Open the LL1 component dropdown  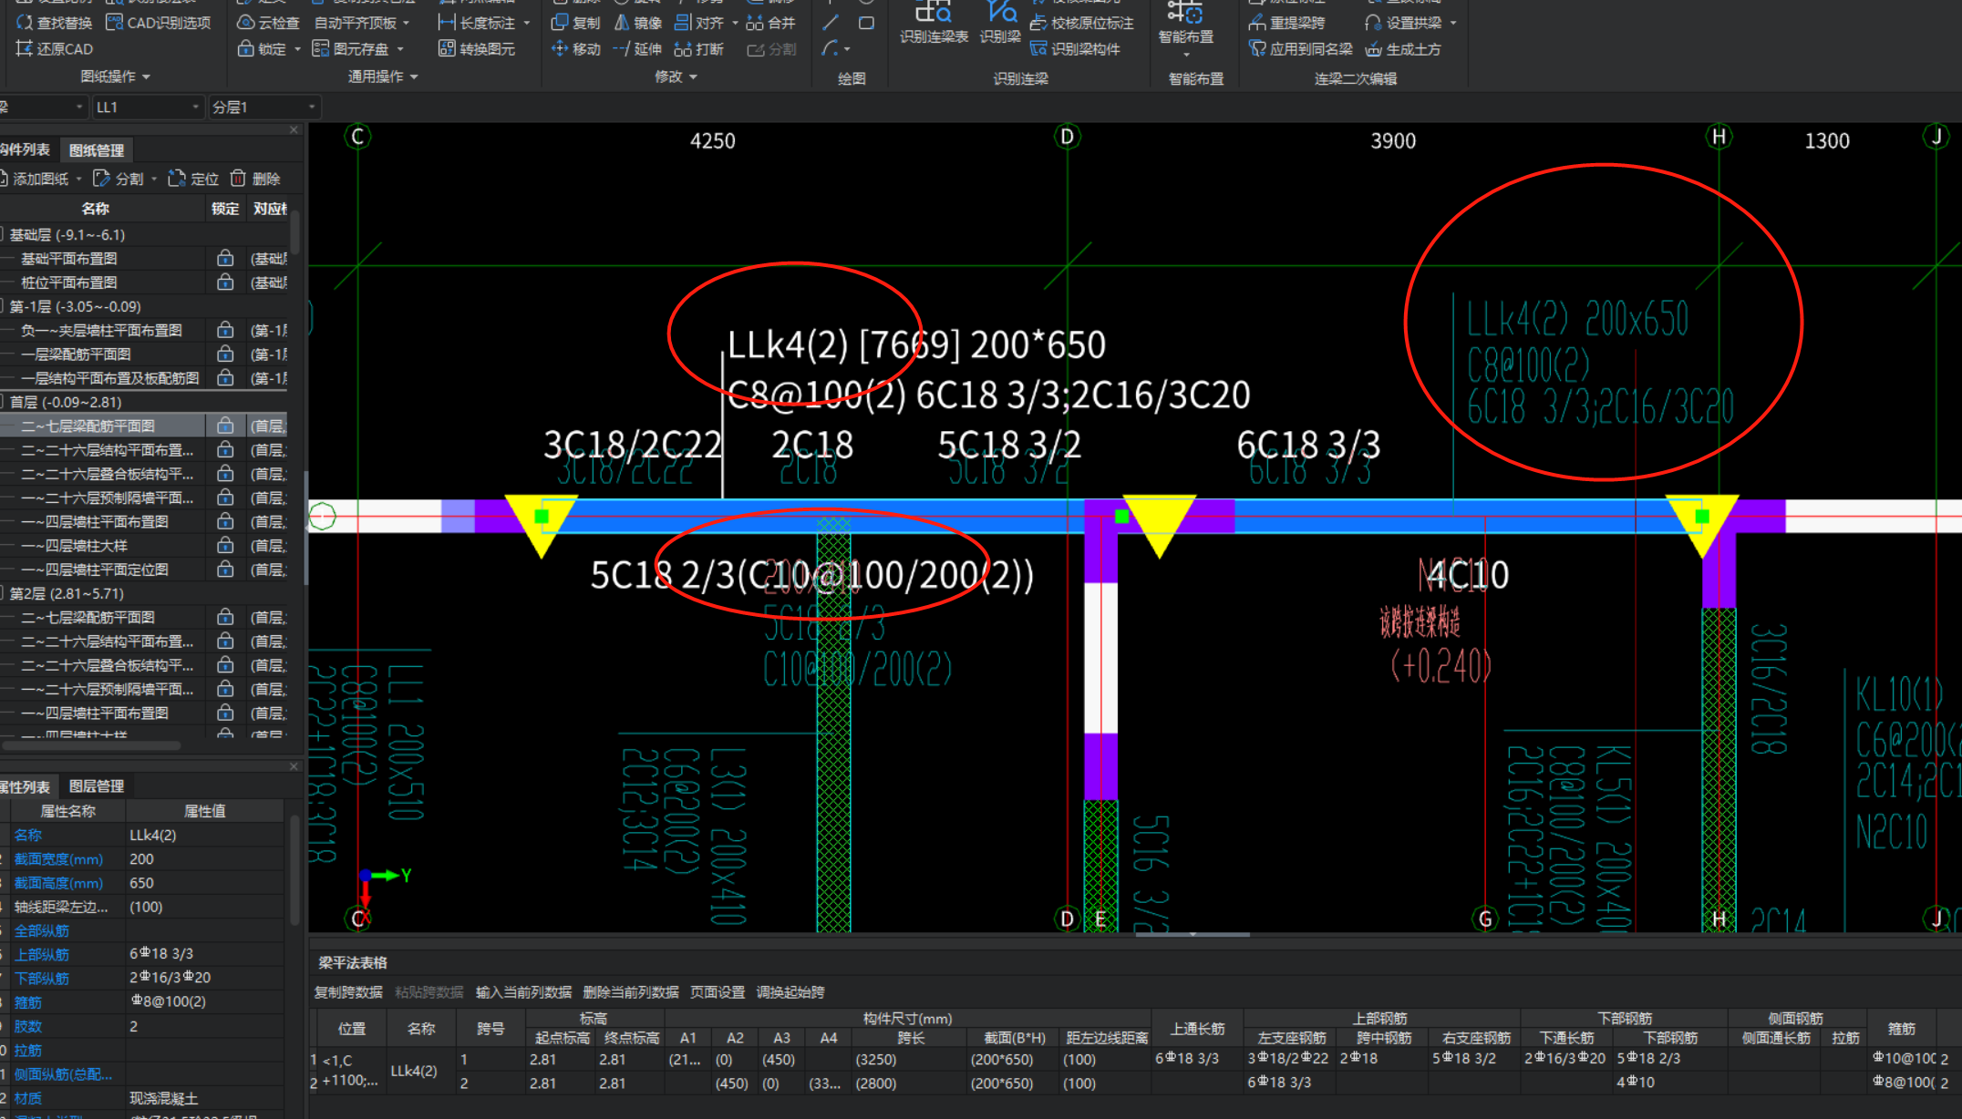tap(147, 108)
